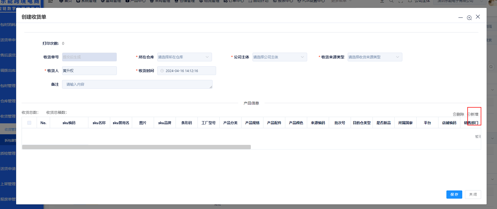Click the 是否新品 column header
The height and width of the screenshot is (209, 497).
pos(383,123)
